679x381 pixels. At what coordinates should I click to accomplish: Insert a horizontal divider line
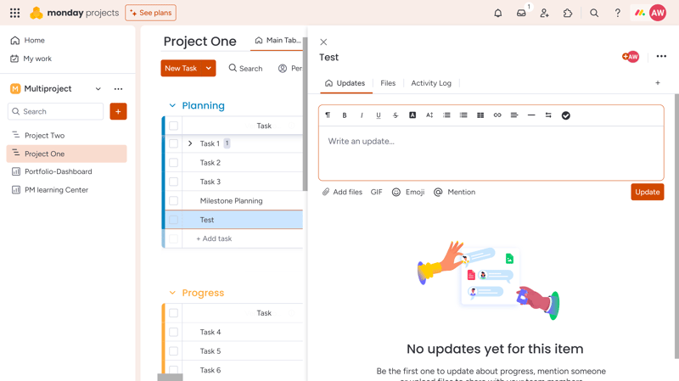click(x=531, y=115)
